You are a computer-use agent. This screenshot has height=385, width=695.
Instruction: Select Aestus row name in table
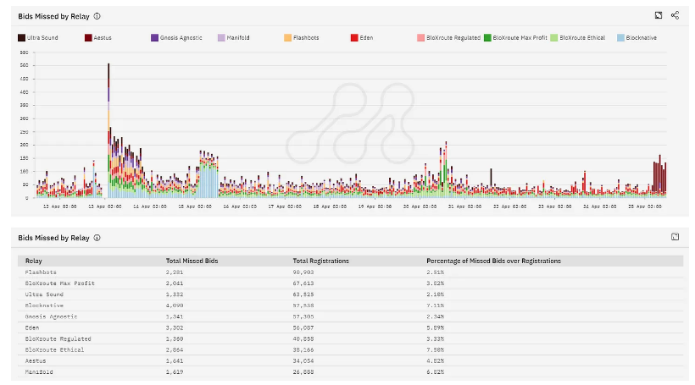point(36,361)
